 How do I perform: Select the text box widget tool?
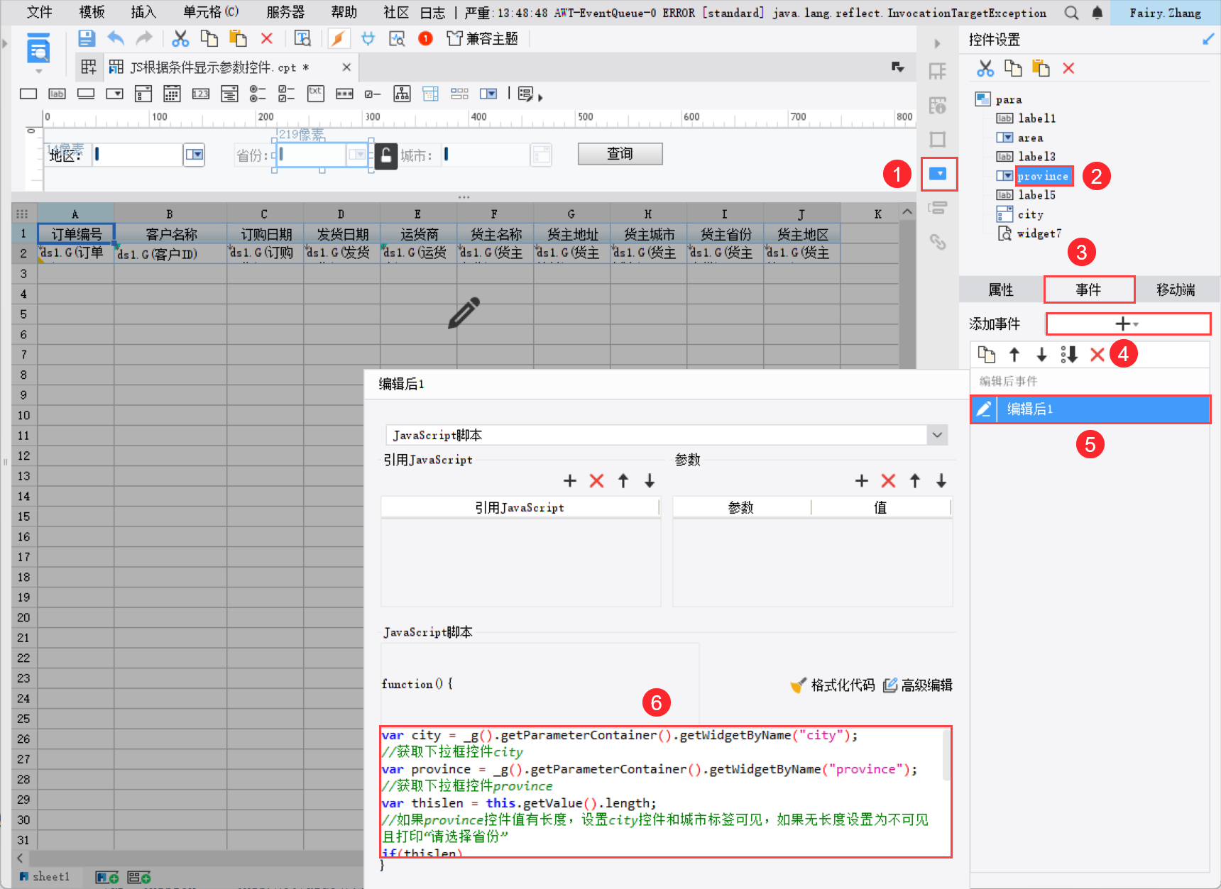coord(28,94)
